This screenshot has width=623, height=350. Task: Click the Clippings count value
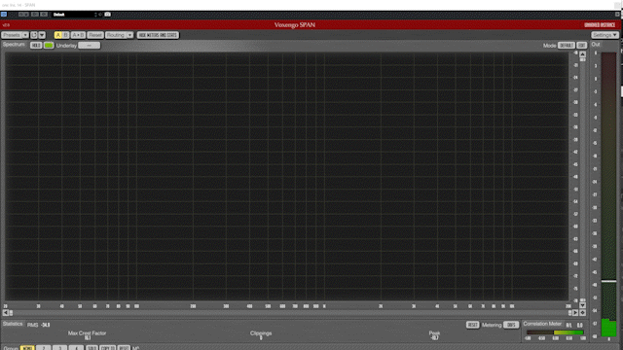[261, 338]
